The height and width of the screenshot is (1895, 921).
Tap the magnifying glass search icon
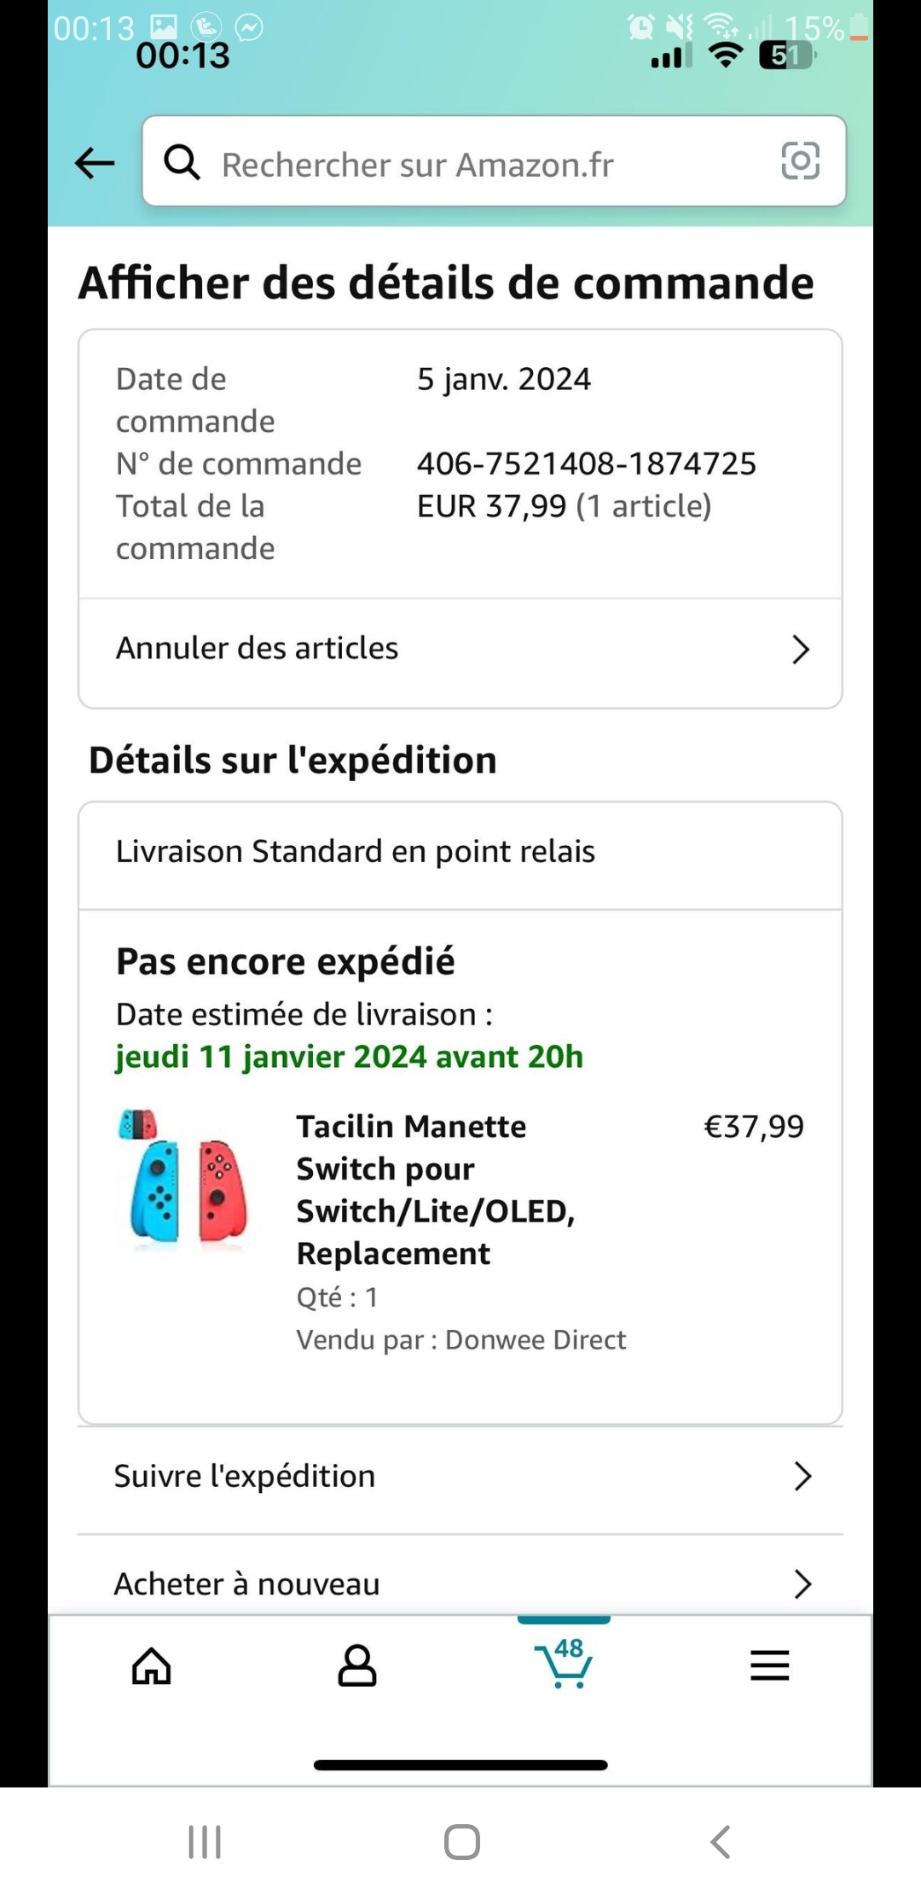182,161
